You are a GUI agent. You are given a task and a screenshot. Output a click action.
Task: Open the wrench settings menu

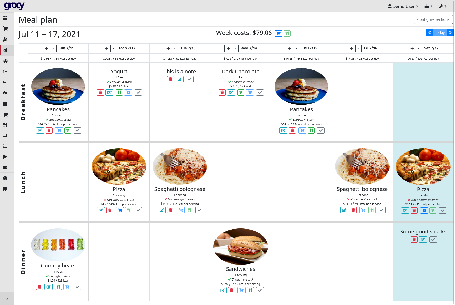click(442, 6)
